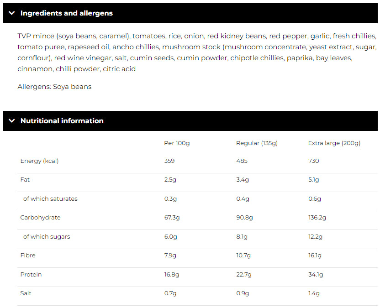Click the 22.7g regular protein value
This screenshot has width=380, height=308.
click(x=243, y=275)
